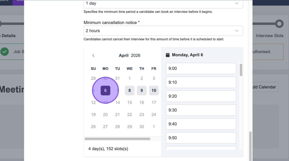Viewport: 289px width, 161px height.
Task: Select the 9:00 time slot
Action: coord(201,69)
